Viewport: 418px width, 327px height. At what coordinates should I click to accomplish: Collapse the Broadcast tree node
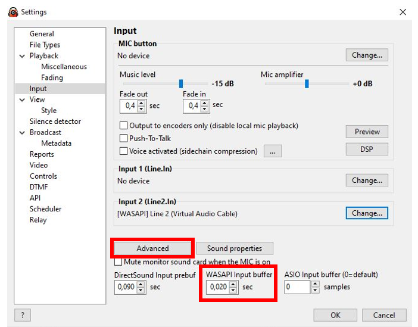pos(22,133)
